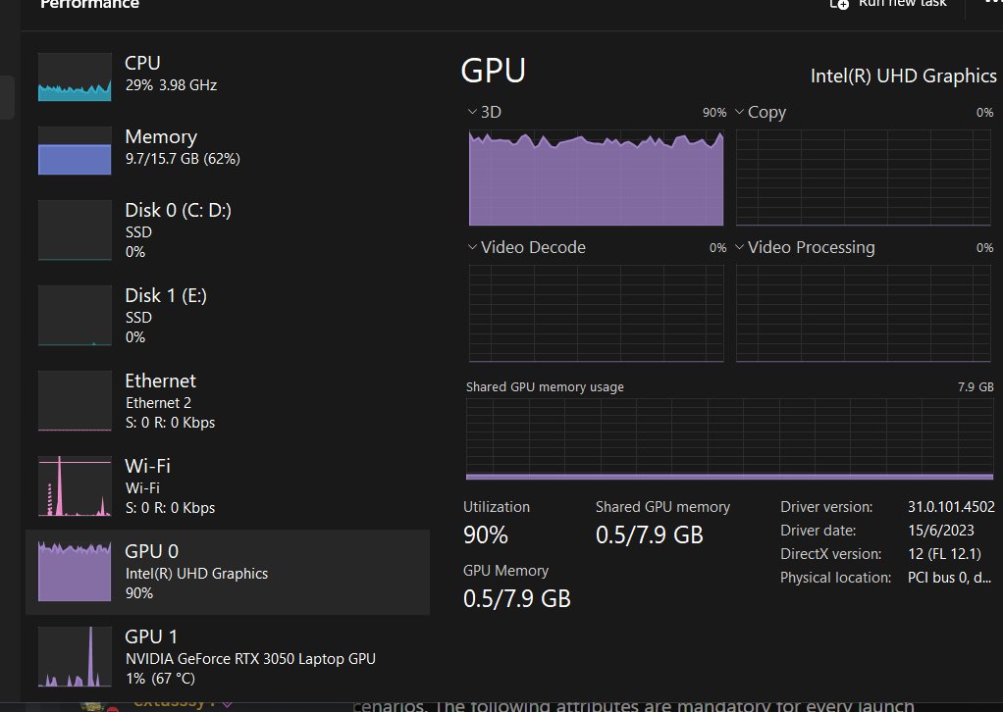Select the CPU usage graph thumbnail
This screenshot has width=1003, height=712.
[x=75, y=77]
